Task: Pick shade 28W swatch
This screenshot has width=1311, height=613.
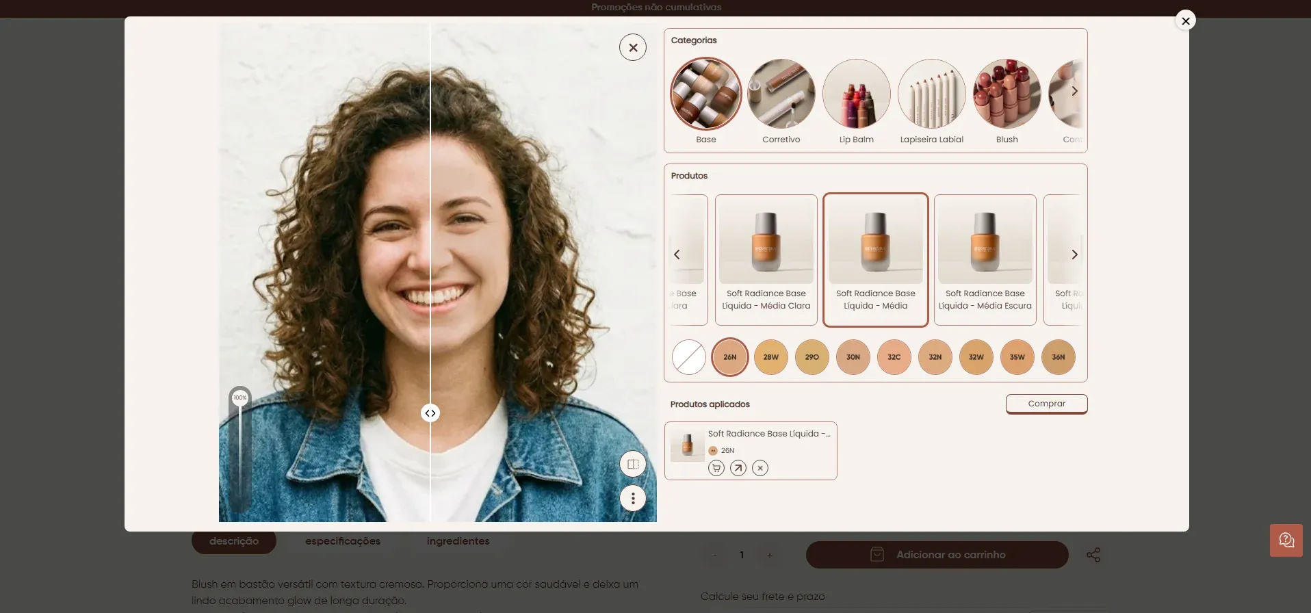Action: click(x=771, y=357)
